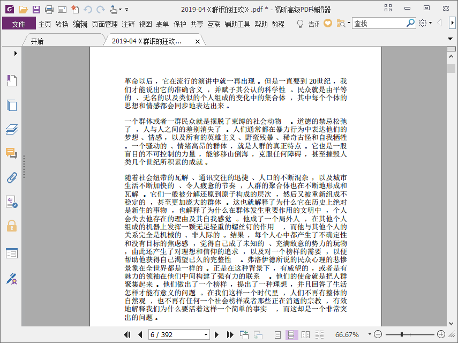Switch to facing pages view

[305, 335]
